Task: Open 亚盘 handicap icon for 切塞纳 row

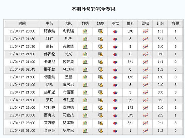Action: [115, 77]
